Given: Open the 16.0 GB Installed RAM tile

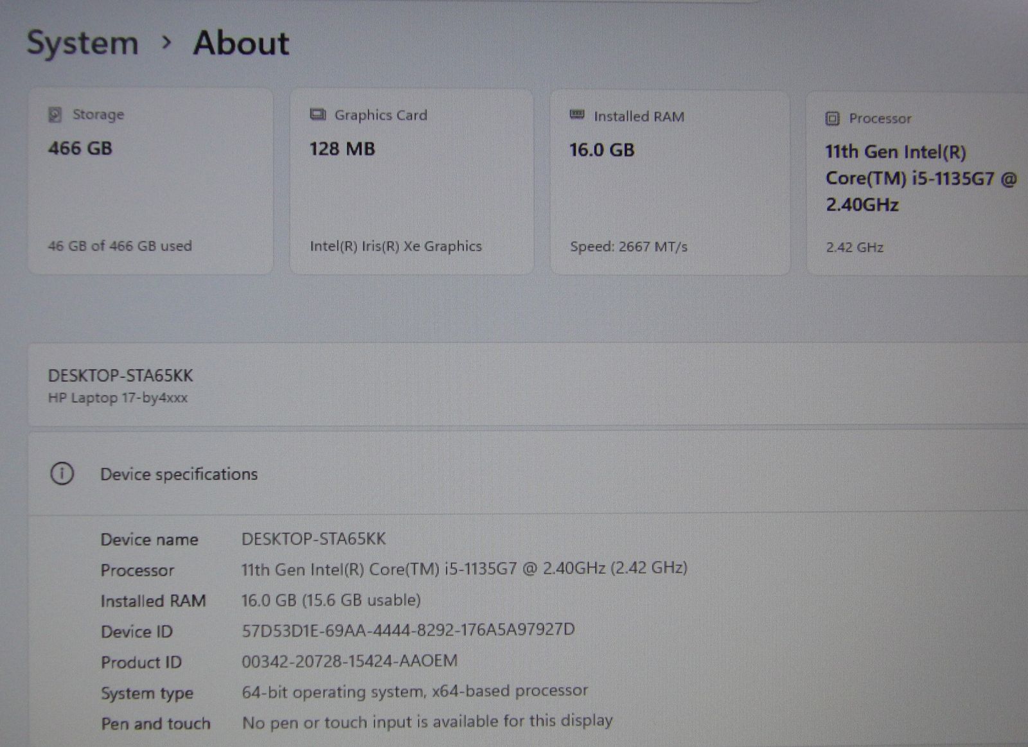Looking at the screenshot, I should point(669,183).
